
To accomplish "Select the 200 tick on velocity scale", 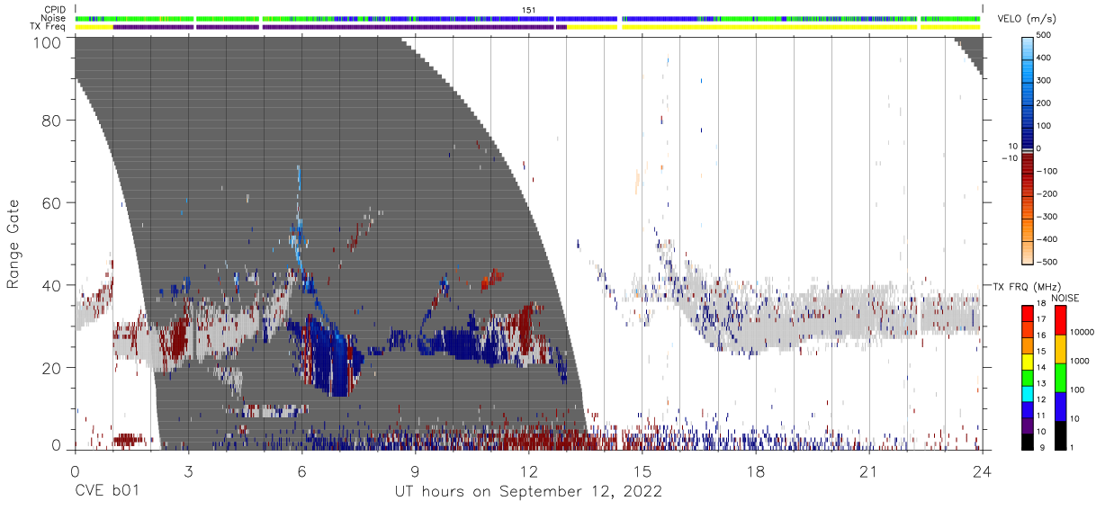I will click(1045, 103).
